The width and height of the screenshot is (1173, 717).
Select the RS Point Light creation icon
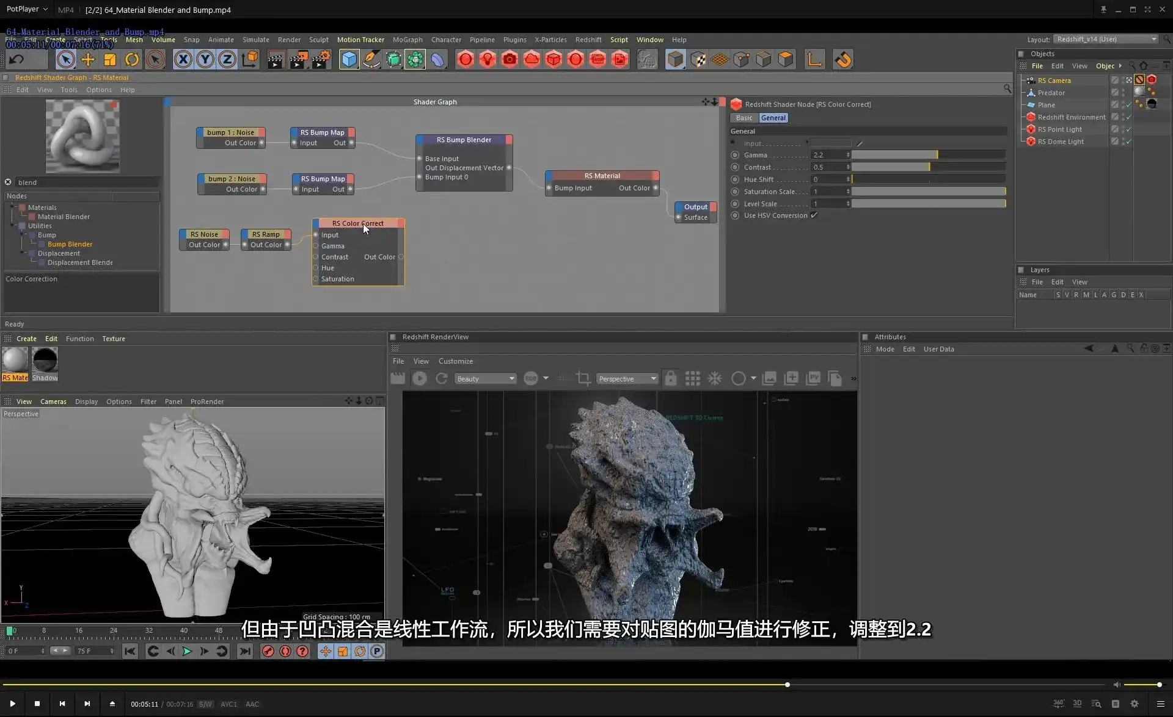click(x=488, y=59)
